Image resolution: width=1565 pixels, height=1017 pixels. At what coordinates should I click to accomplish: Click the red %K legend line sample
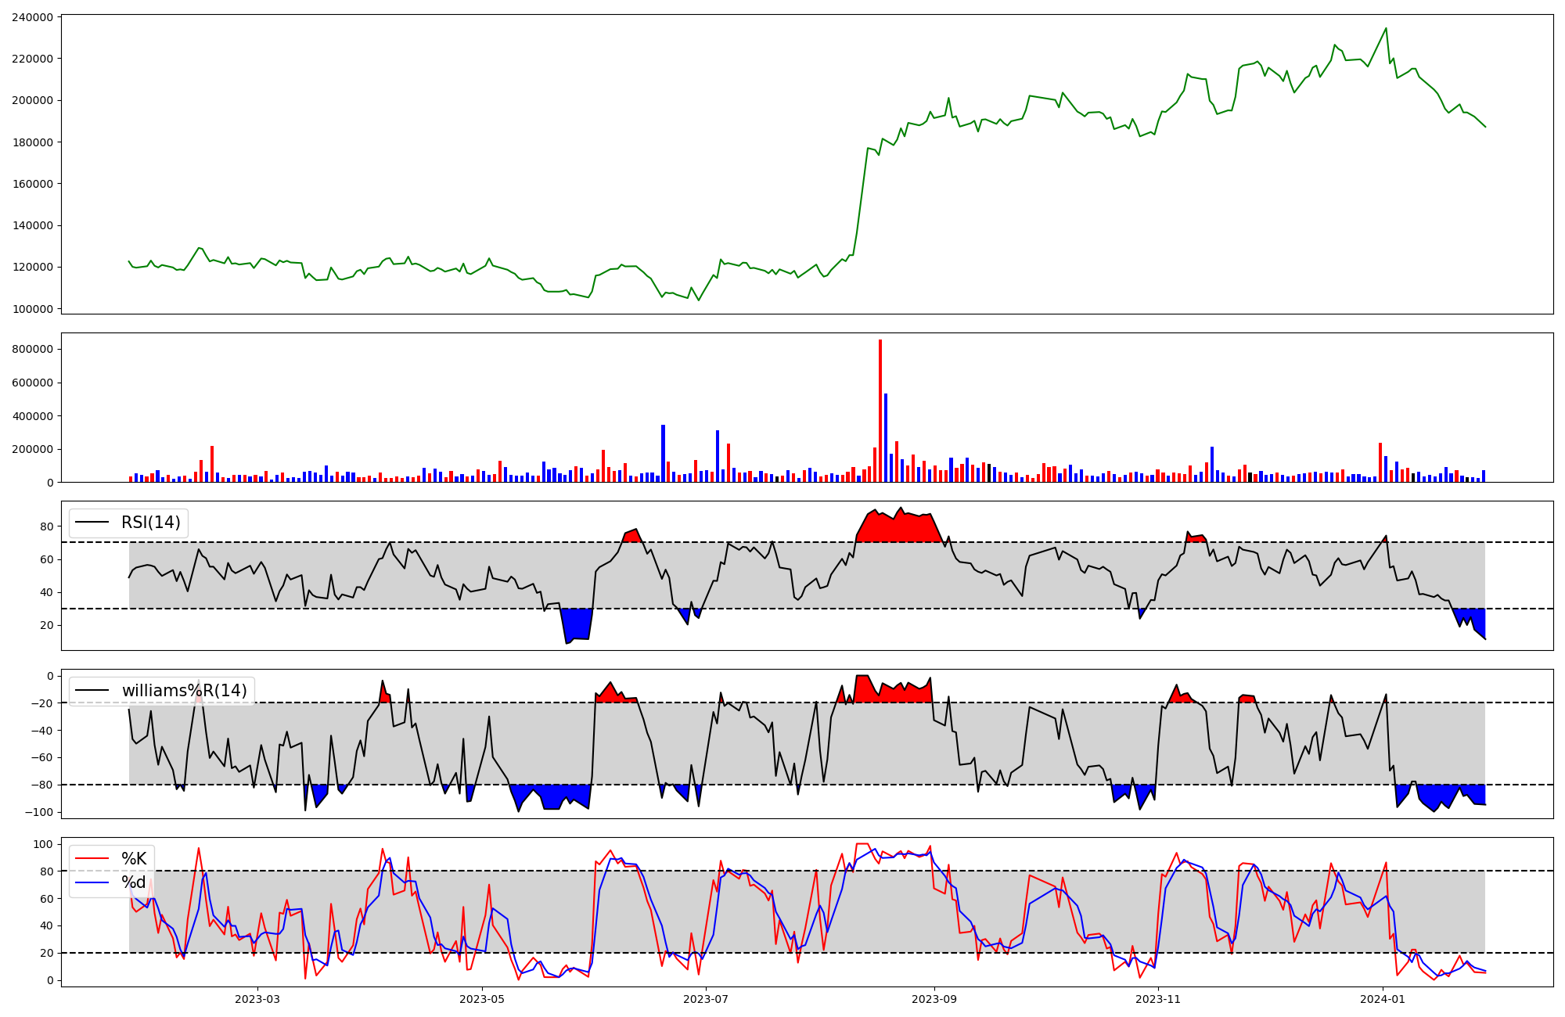coord(92,859)
